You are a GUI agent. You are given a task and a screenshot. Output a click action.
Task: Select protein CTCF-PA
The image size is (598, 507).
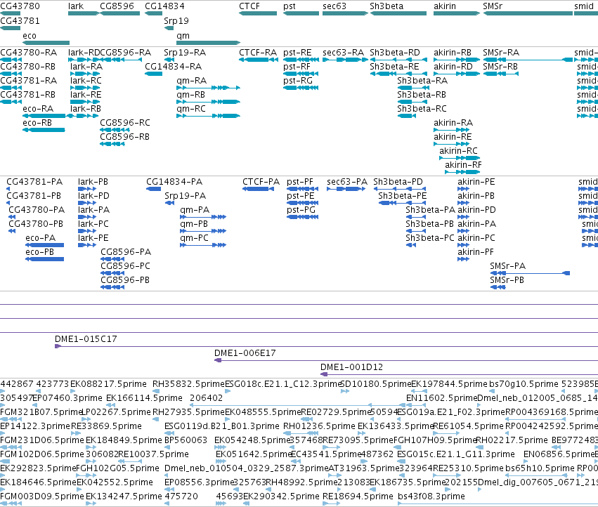point(261,182)
